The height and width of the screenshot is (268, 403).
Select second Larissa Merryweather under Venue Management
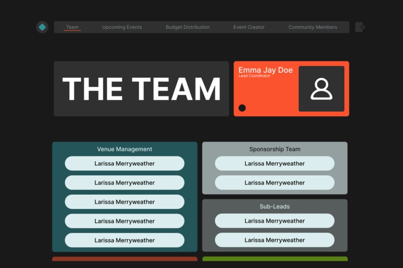124,183
